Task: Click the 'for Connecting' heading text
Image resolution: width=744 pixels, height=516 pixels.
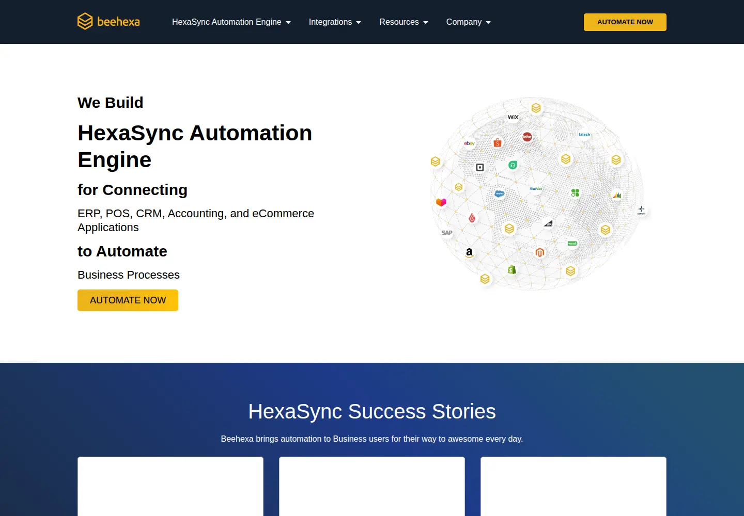Action: 132,190
